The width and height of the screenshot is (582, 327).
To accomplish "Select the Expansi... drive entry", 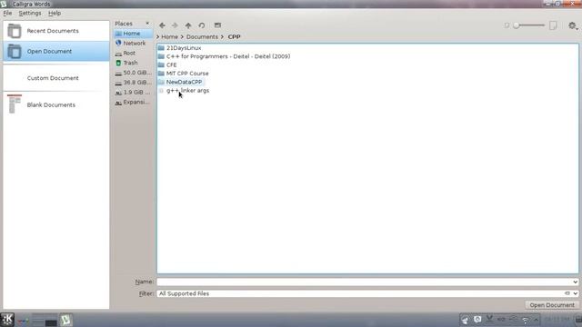I will pyautogui.click(x=133, y=102).
